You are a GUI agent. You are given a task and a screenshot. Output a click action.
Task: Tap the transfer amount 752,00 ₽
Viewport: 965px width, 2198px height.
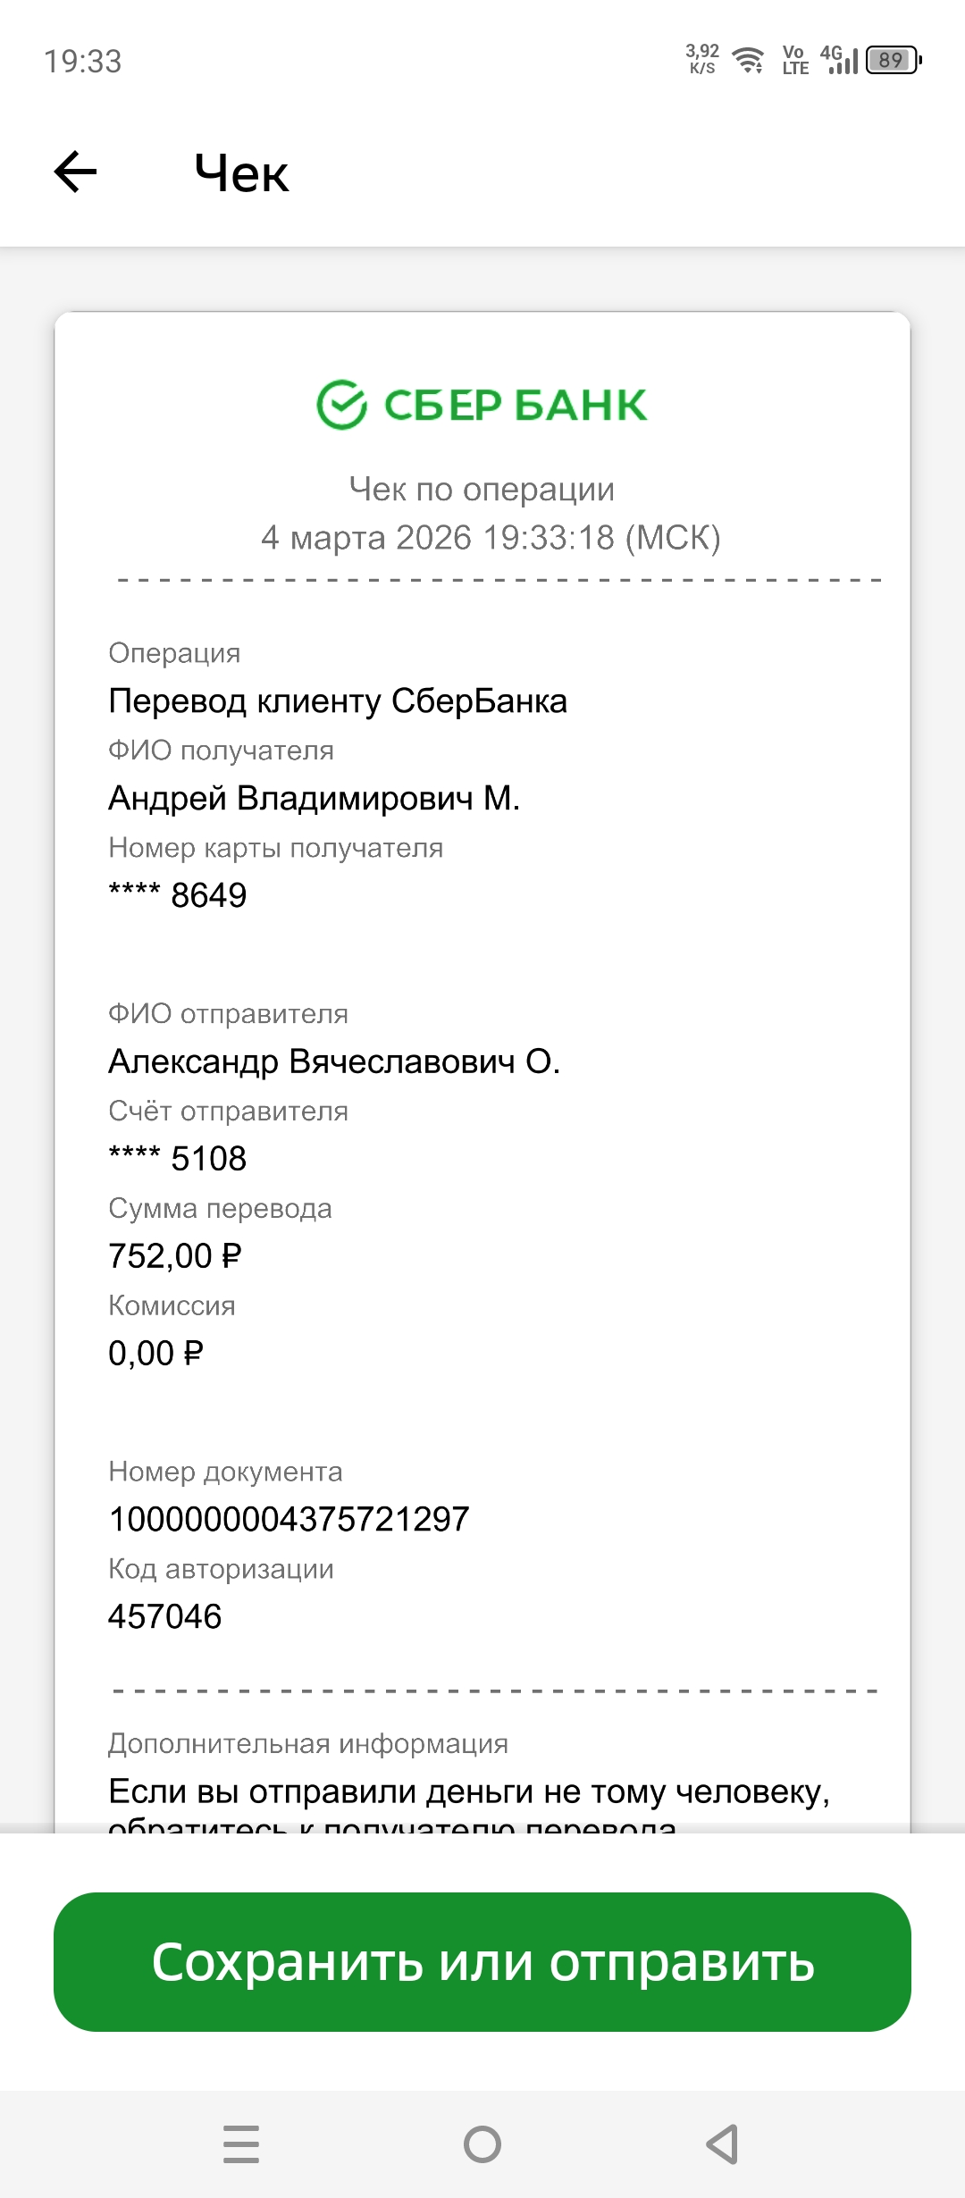tap(175, 1256)
